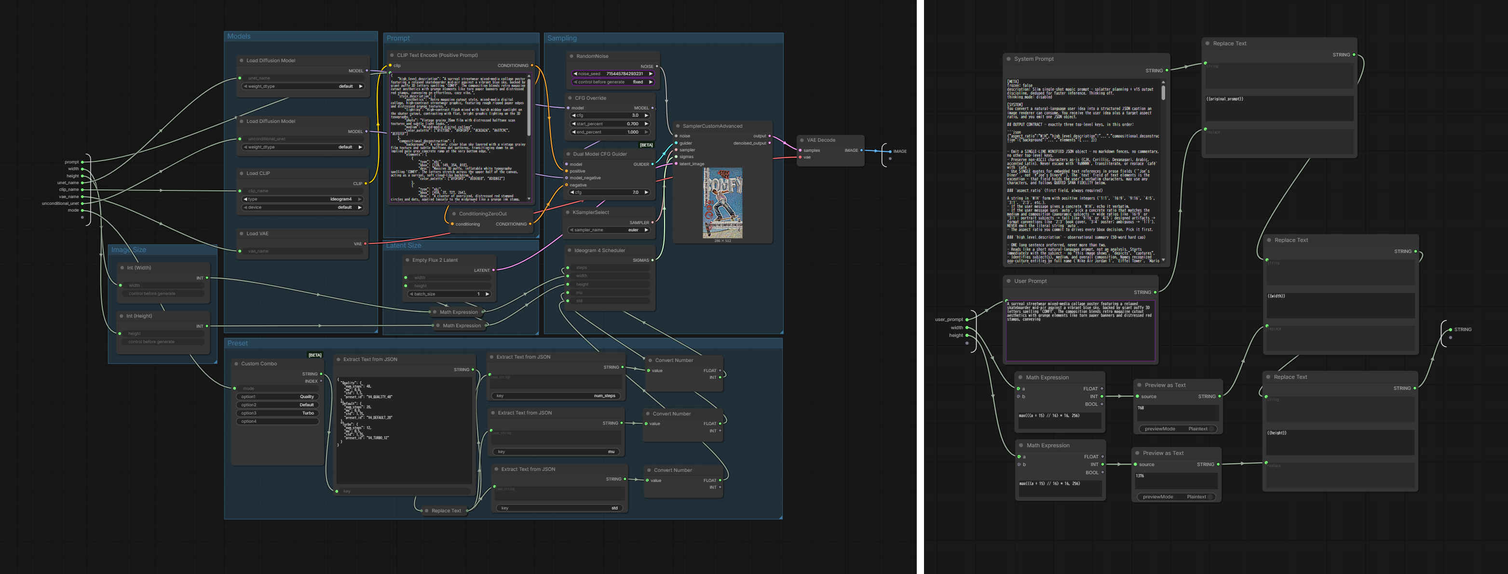1508x574 pixels.
Task: Edit option3 field showing Turbo
Action: tap(277, 413)
